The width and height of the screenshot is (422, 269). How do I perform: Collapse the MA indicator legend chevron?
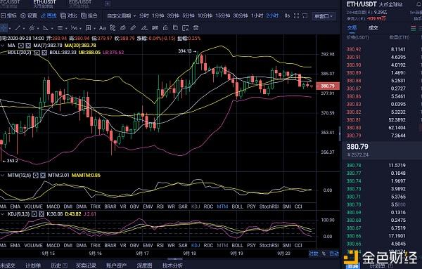tap(3, 46)
